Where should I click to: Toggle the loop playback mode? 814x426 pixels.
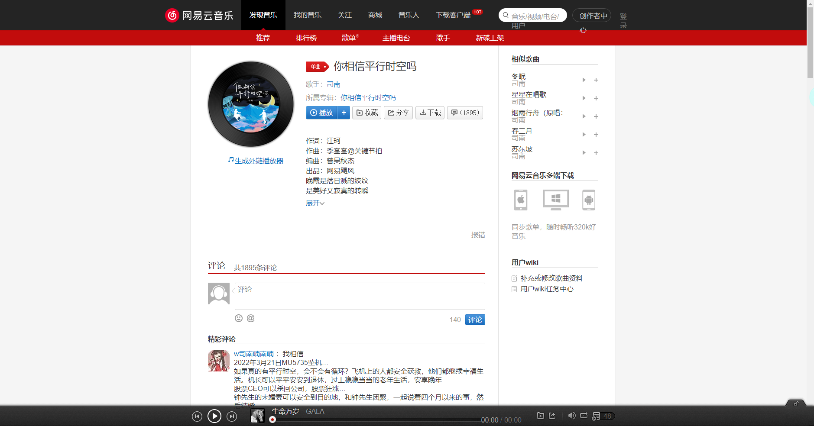click(584, 416)
